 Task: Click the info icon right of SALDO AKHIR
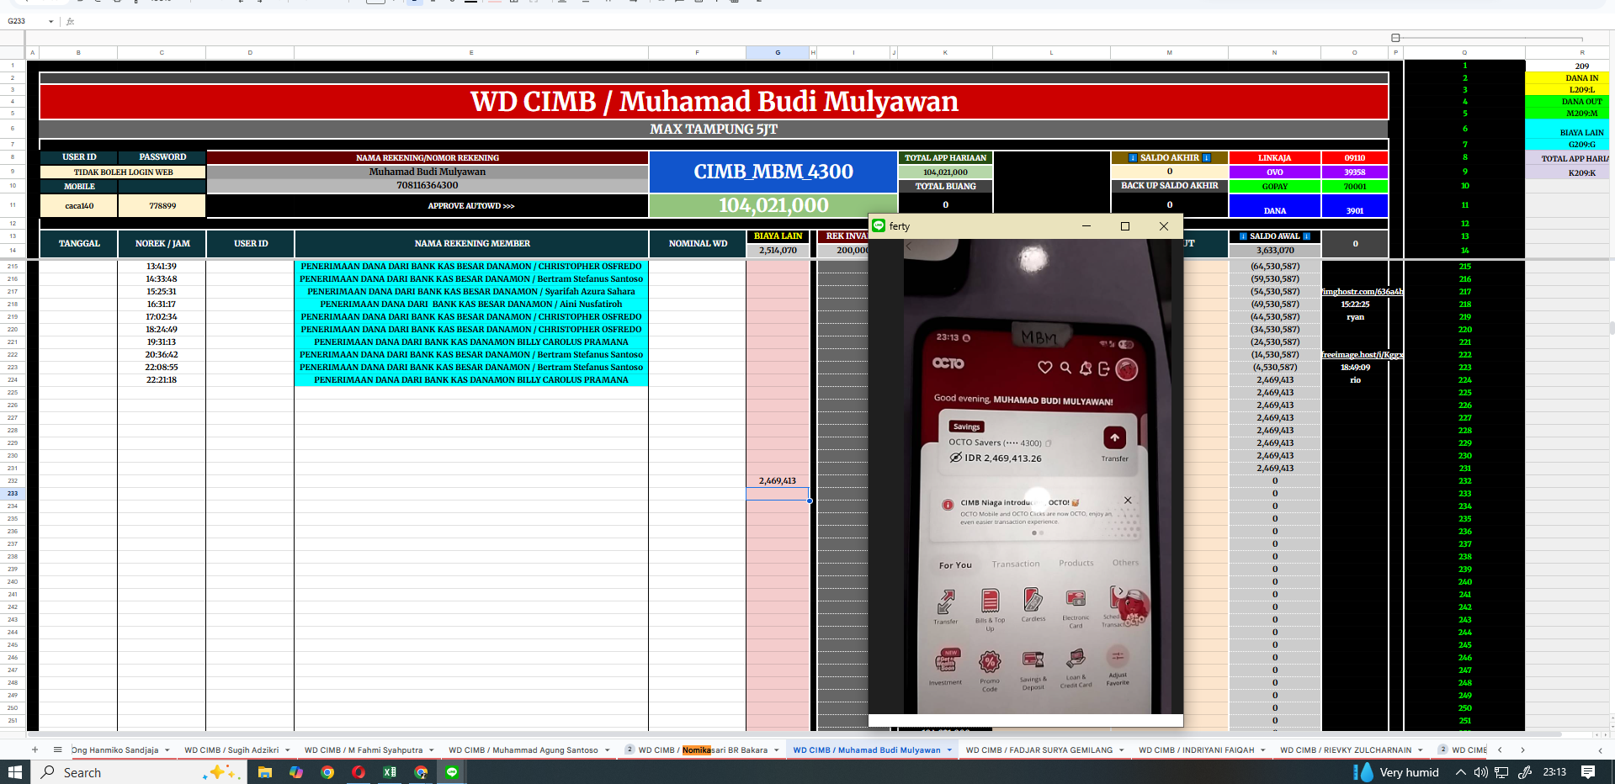point(1207,157)
